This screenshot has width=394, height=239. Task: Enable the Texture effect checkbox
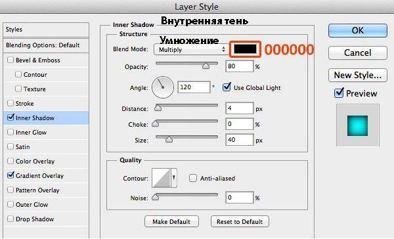point(18,89)
